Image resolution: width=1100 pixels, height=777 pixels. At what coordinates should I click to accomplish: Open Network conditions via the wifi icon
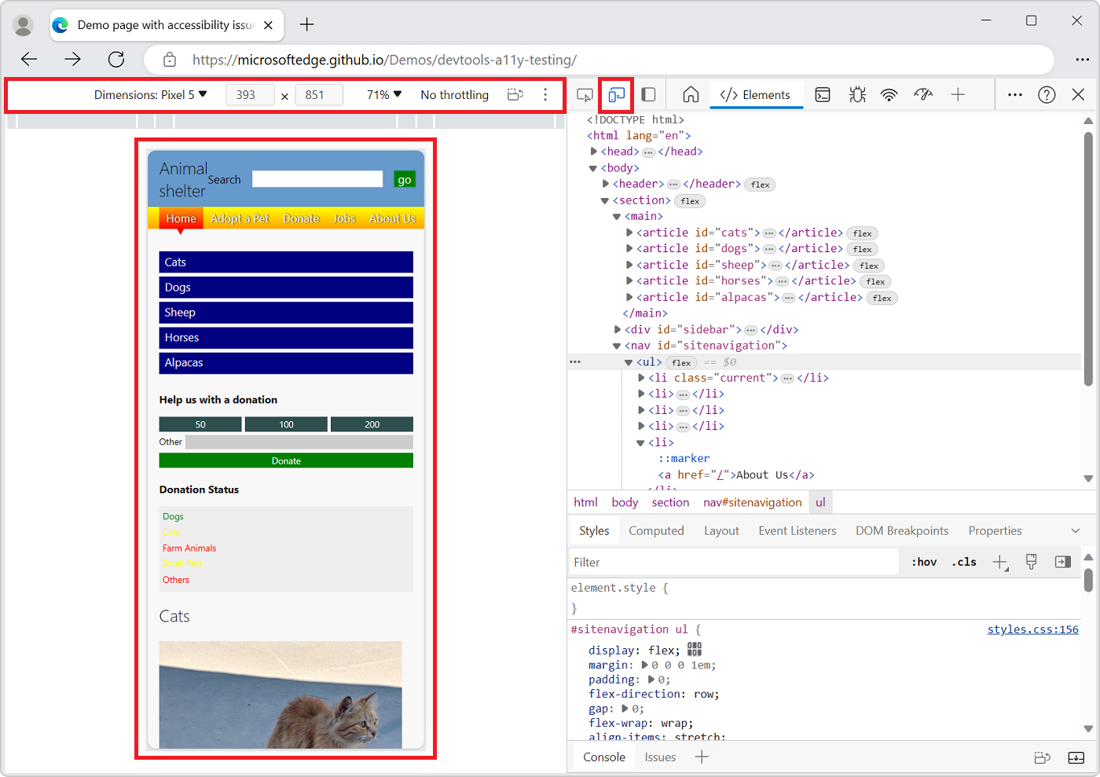(x=889, y=94)
